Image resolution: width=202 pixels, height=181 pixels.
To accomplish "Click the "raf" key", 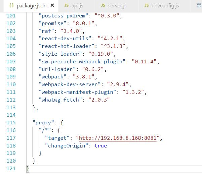I will pyautogui.click(x=46, y=31).
